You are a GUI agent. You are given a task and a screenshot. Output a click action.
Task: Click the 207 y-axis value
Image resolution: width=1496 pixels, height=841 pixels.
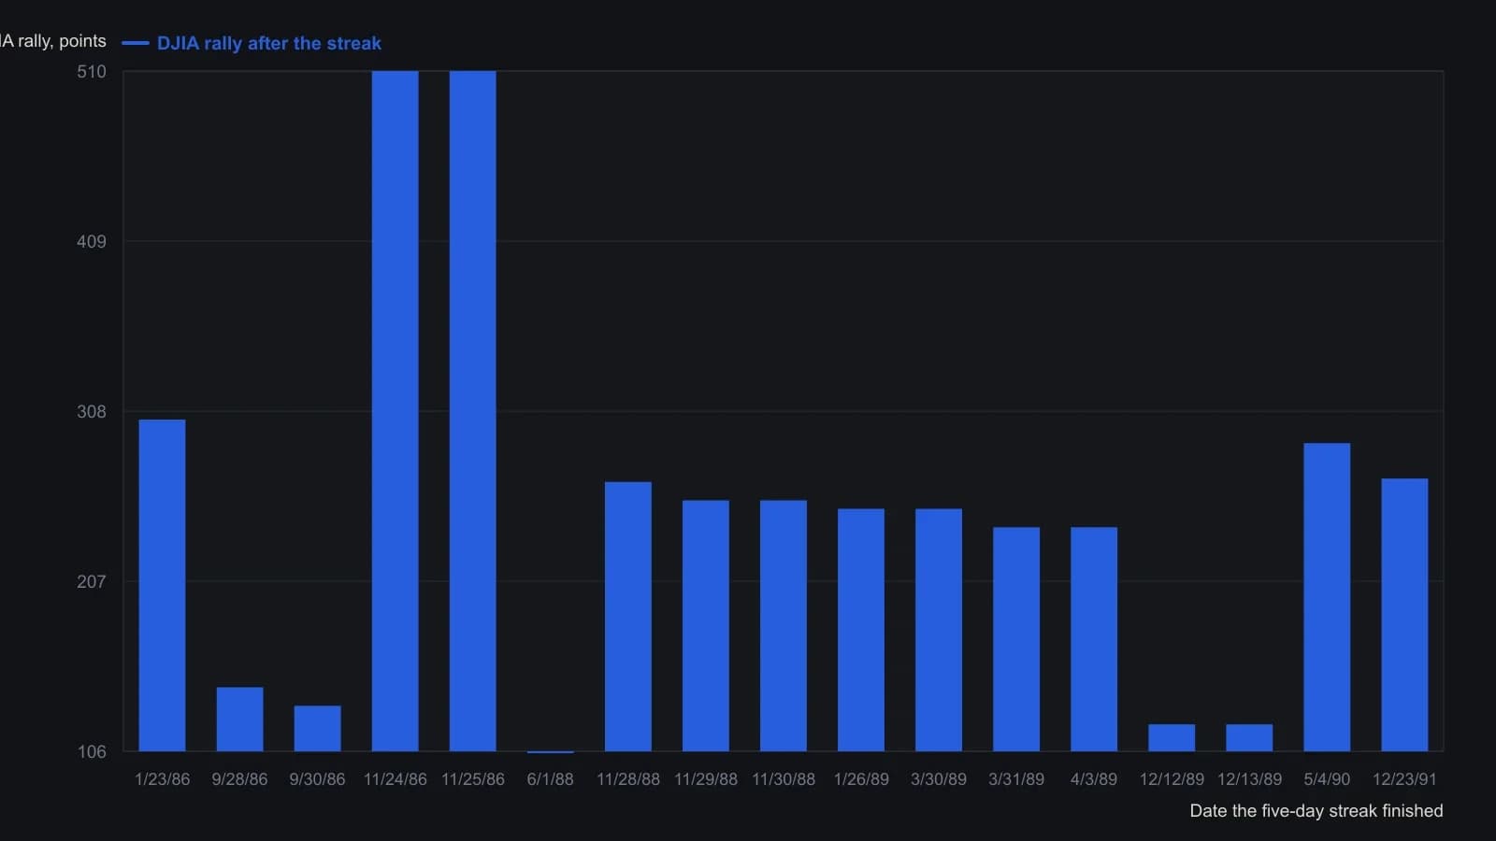(x=92, y=582)
